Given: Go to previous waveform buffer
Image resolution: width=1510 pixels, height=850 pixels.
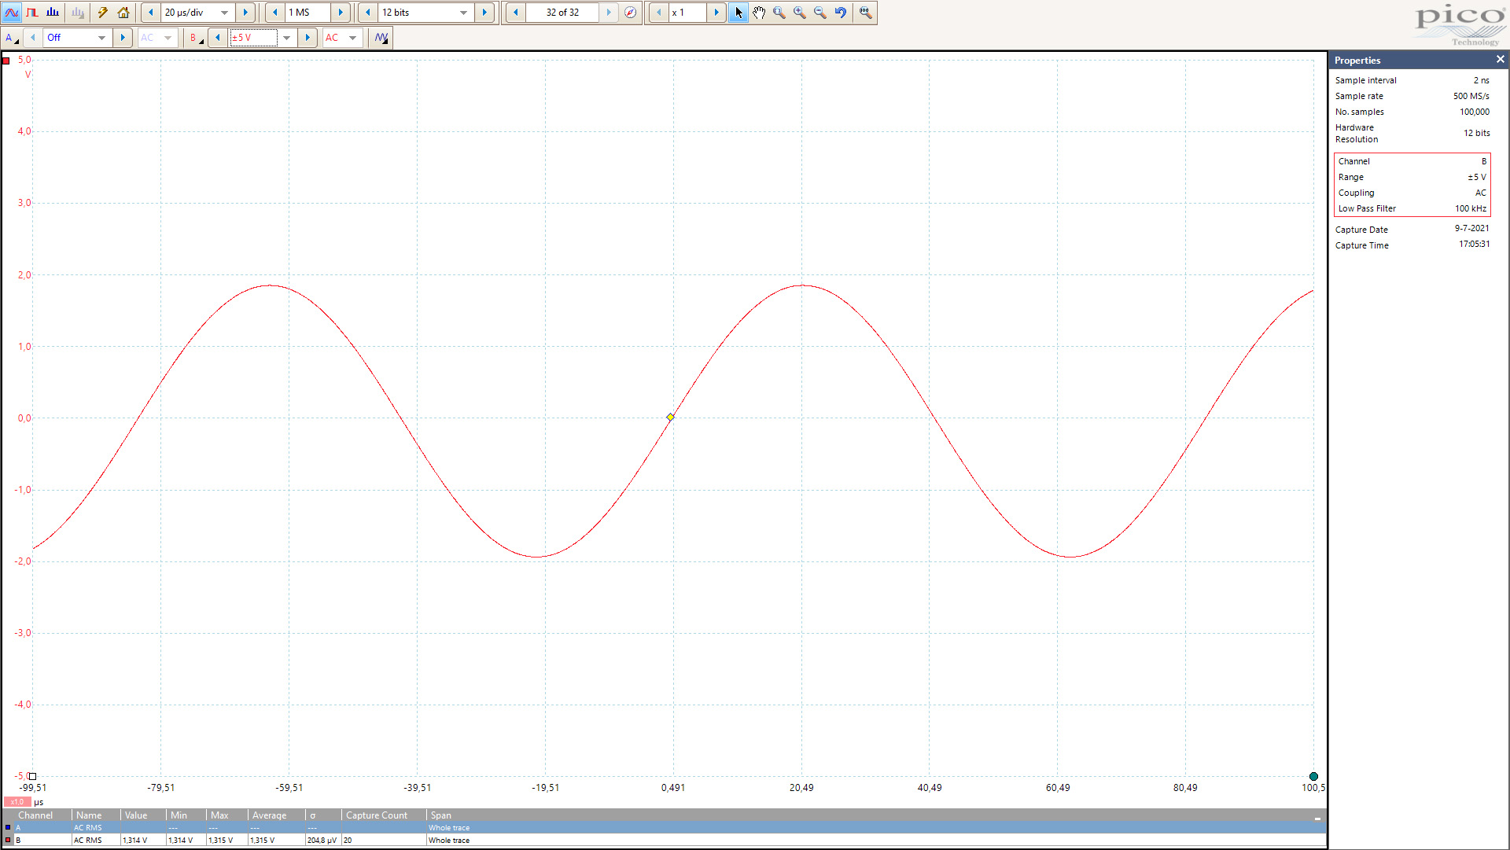Looking at the screenshot, I should point(516,13).
